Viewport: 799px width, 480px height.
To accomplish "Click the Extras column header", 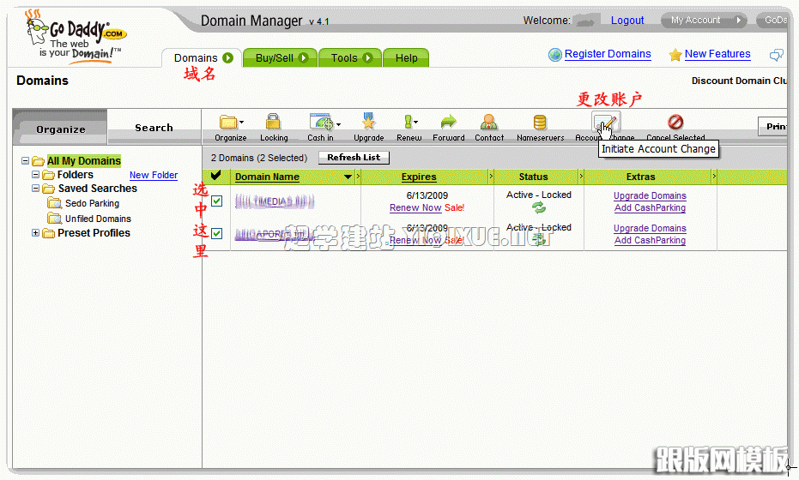I will (640, 177).
